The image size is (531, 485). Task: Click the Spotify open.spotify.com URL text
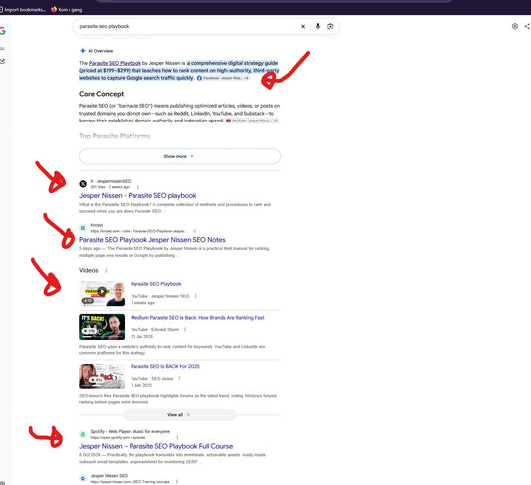[118, 437]
